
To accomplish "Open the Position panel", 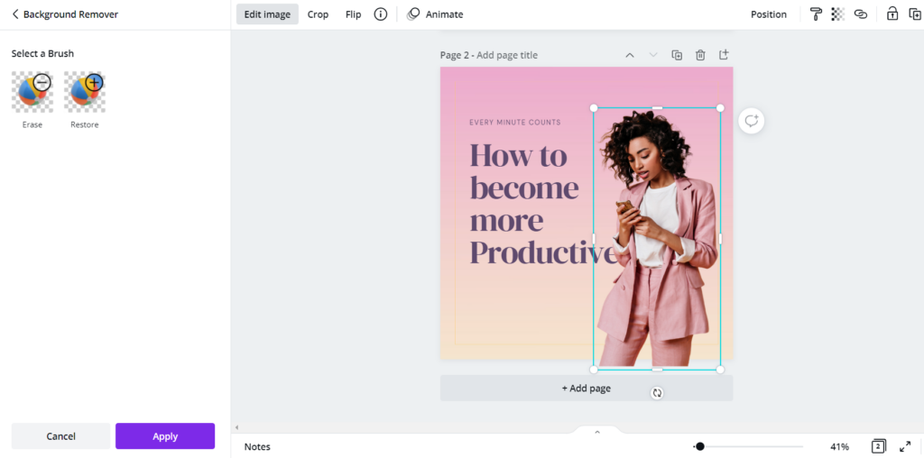I will (769, 14).
